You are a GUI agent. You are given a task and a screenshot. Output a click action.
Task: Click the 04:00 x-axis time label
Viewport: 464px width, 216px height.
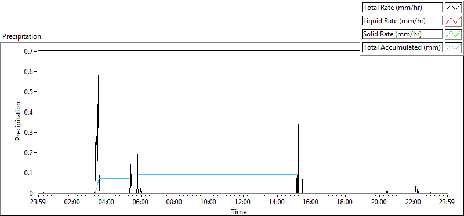point(107,203)
